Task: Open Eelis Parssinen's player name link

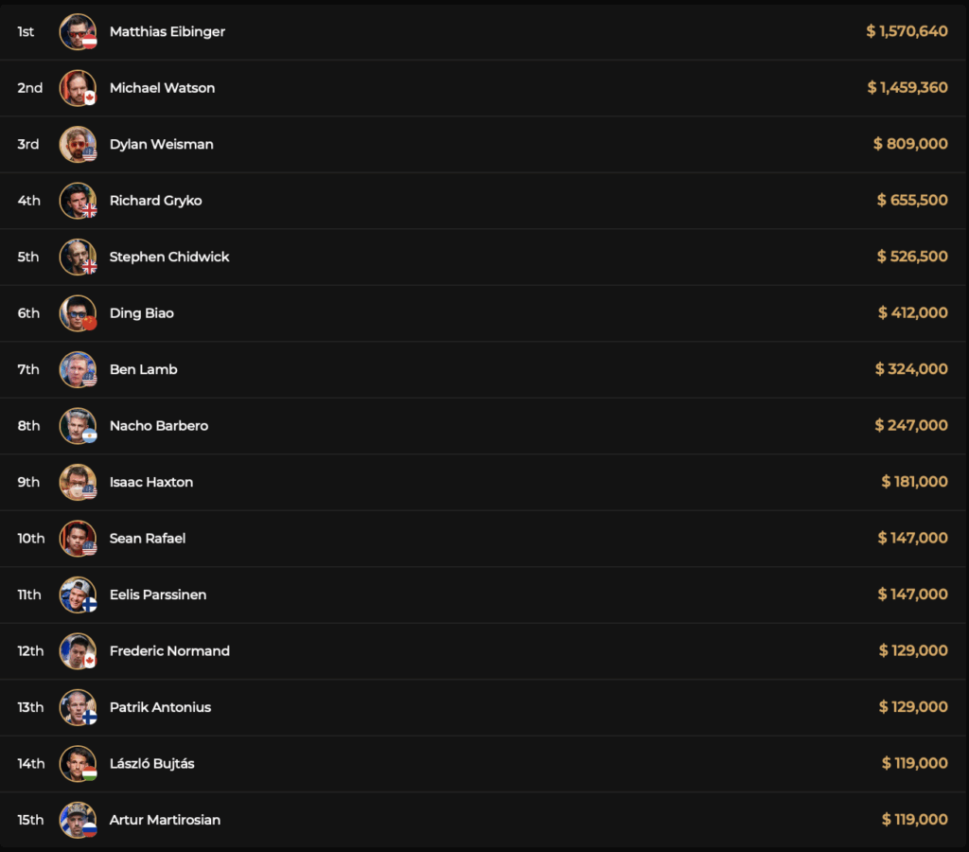Action: (x=158, y=595)
